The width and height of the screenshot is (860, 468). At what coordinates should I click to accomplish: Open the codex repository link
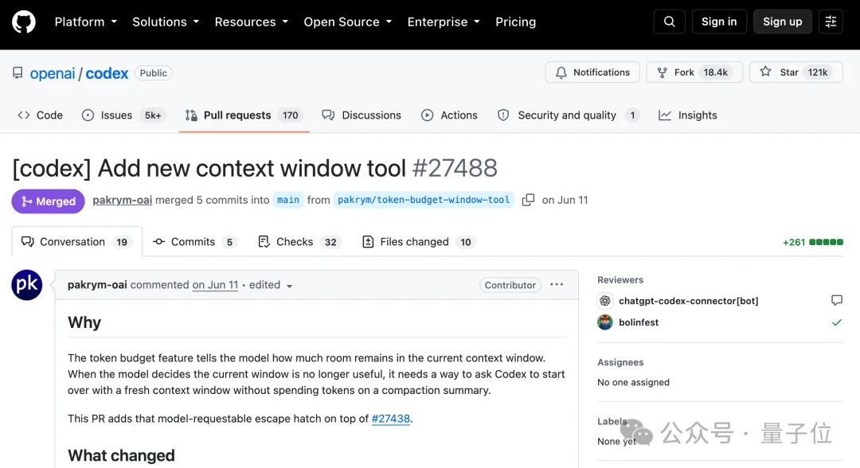(x=107, y=73)
